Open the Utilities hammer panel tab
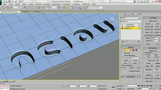Screen dimensions: 161x90 coord(139,14)
